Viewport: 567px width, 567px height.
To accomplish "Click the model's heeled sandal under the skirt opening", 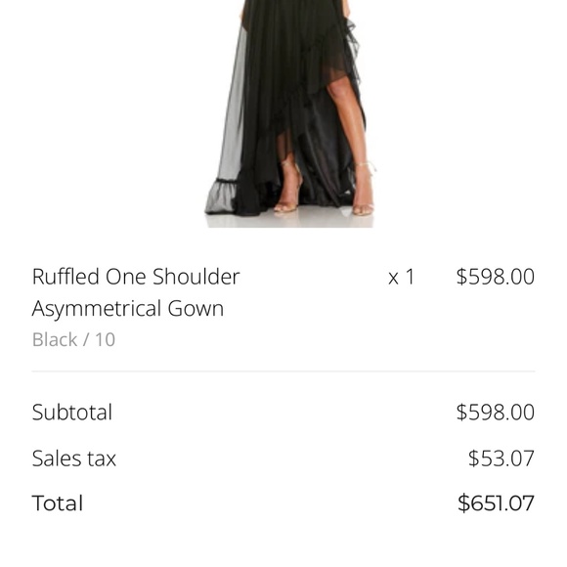I will tap(288, 188).
